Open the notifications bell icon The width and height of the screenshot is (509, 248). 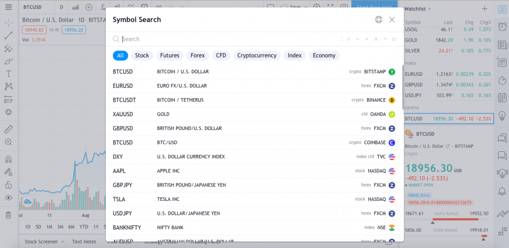pyautogui.click(x=502, y=191)
